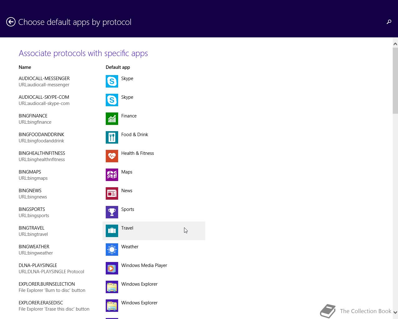Click Skype label for AUDIOCALL-SKYPE-COM
This screenshot has width=398, height=319.
[127, 97]
